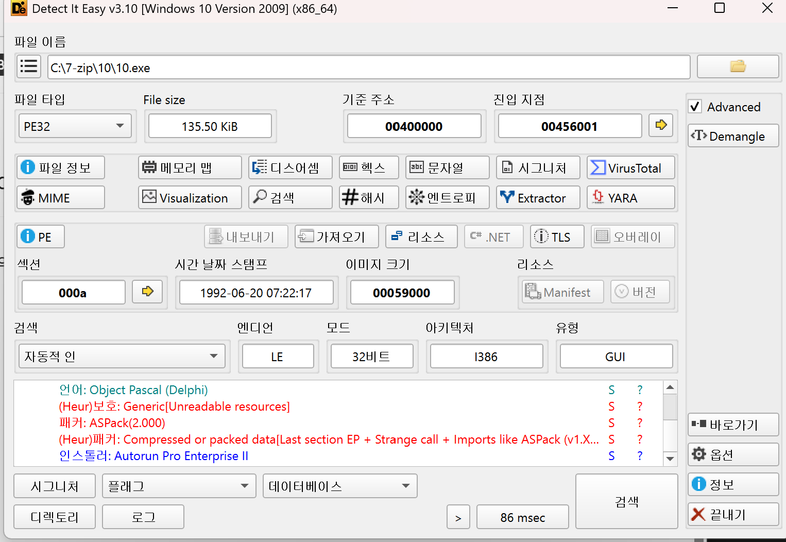The height and width of the screenshot is (542, 786).
Task: Select ASPack(2.000) packer result row
Action: coord(112,423)
